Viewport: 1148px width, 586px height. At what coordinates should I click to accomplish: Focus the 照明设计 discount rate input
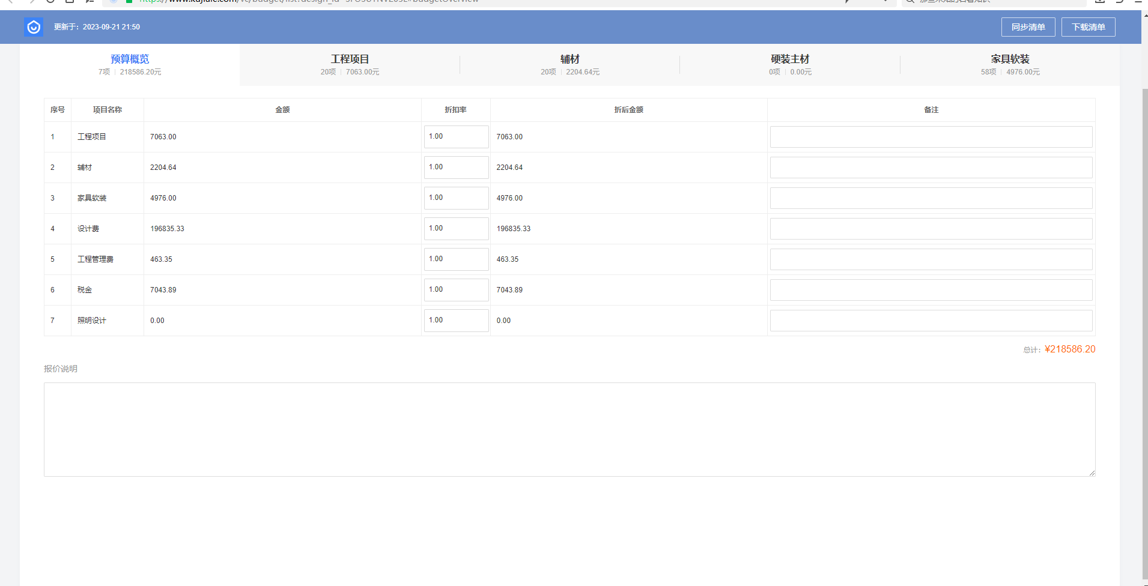[456, 321]
